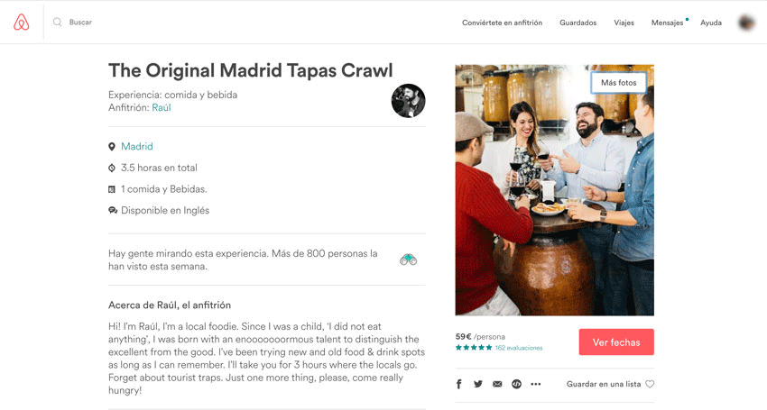The width and height of the screenshot is (767, 410).
Task: Open Mensajes with notification dot
Action: click(x=667, y=23)
